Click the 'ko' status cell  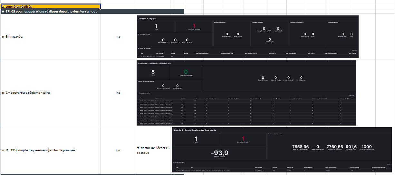(118, 150)
